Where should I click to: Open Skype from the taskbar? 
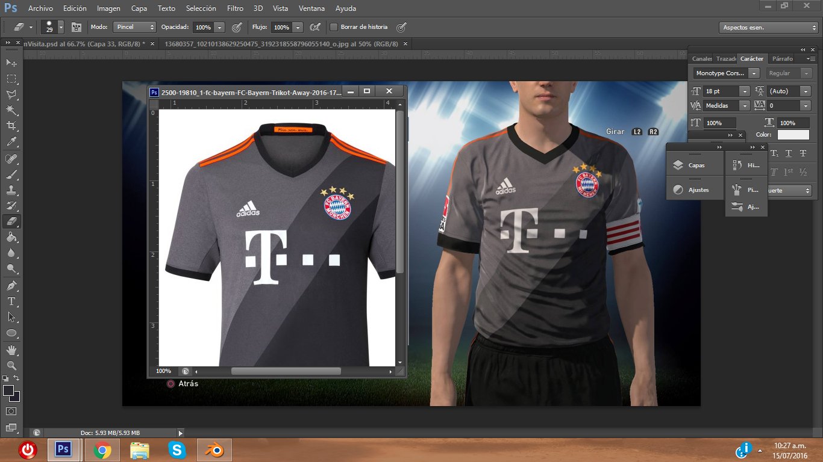pos(177,450)
